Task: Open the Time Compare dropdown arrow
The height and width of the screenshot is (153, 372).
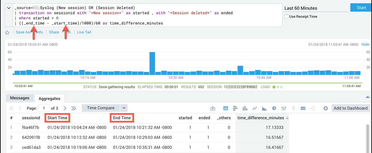Action: (x=124, y=108)
